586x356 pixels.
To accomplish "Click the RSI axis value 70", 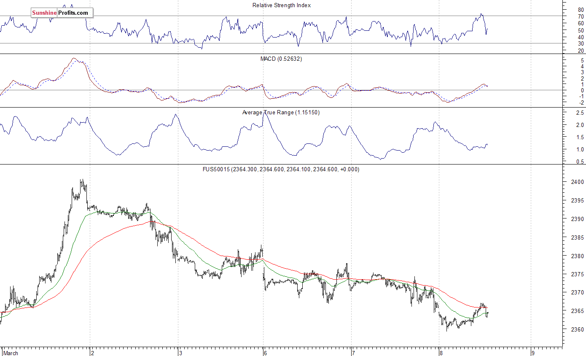I will 581,16.
